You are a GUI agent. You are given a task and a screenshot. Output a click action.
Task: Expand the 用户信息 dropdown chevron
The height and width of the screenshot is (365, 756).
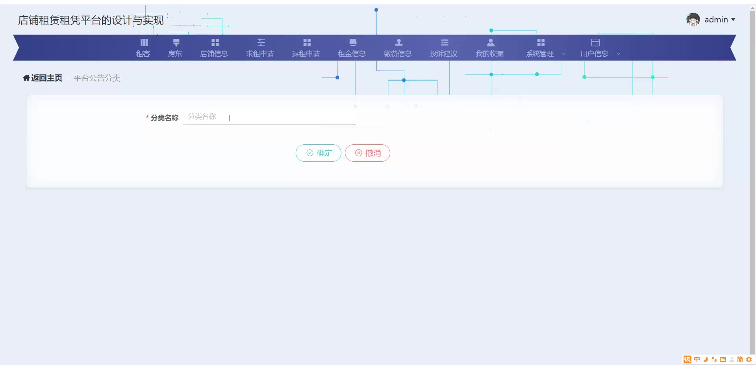point(618,54)
